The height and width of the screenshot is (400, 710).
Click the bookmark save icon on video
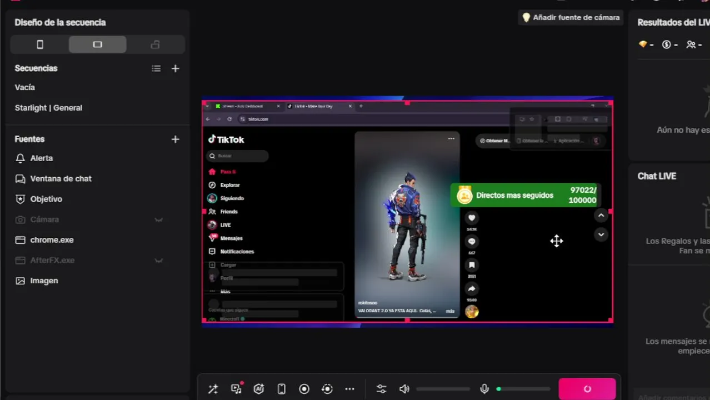coord(472,265)
